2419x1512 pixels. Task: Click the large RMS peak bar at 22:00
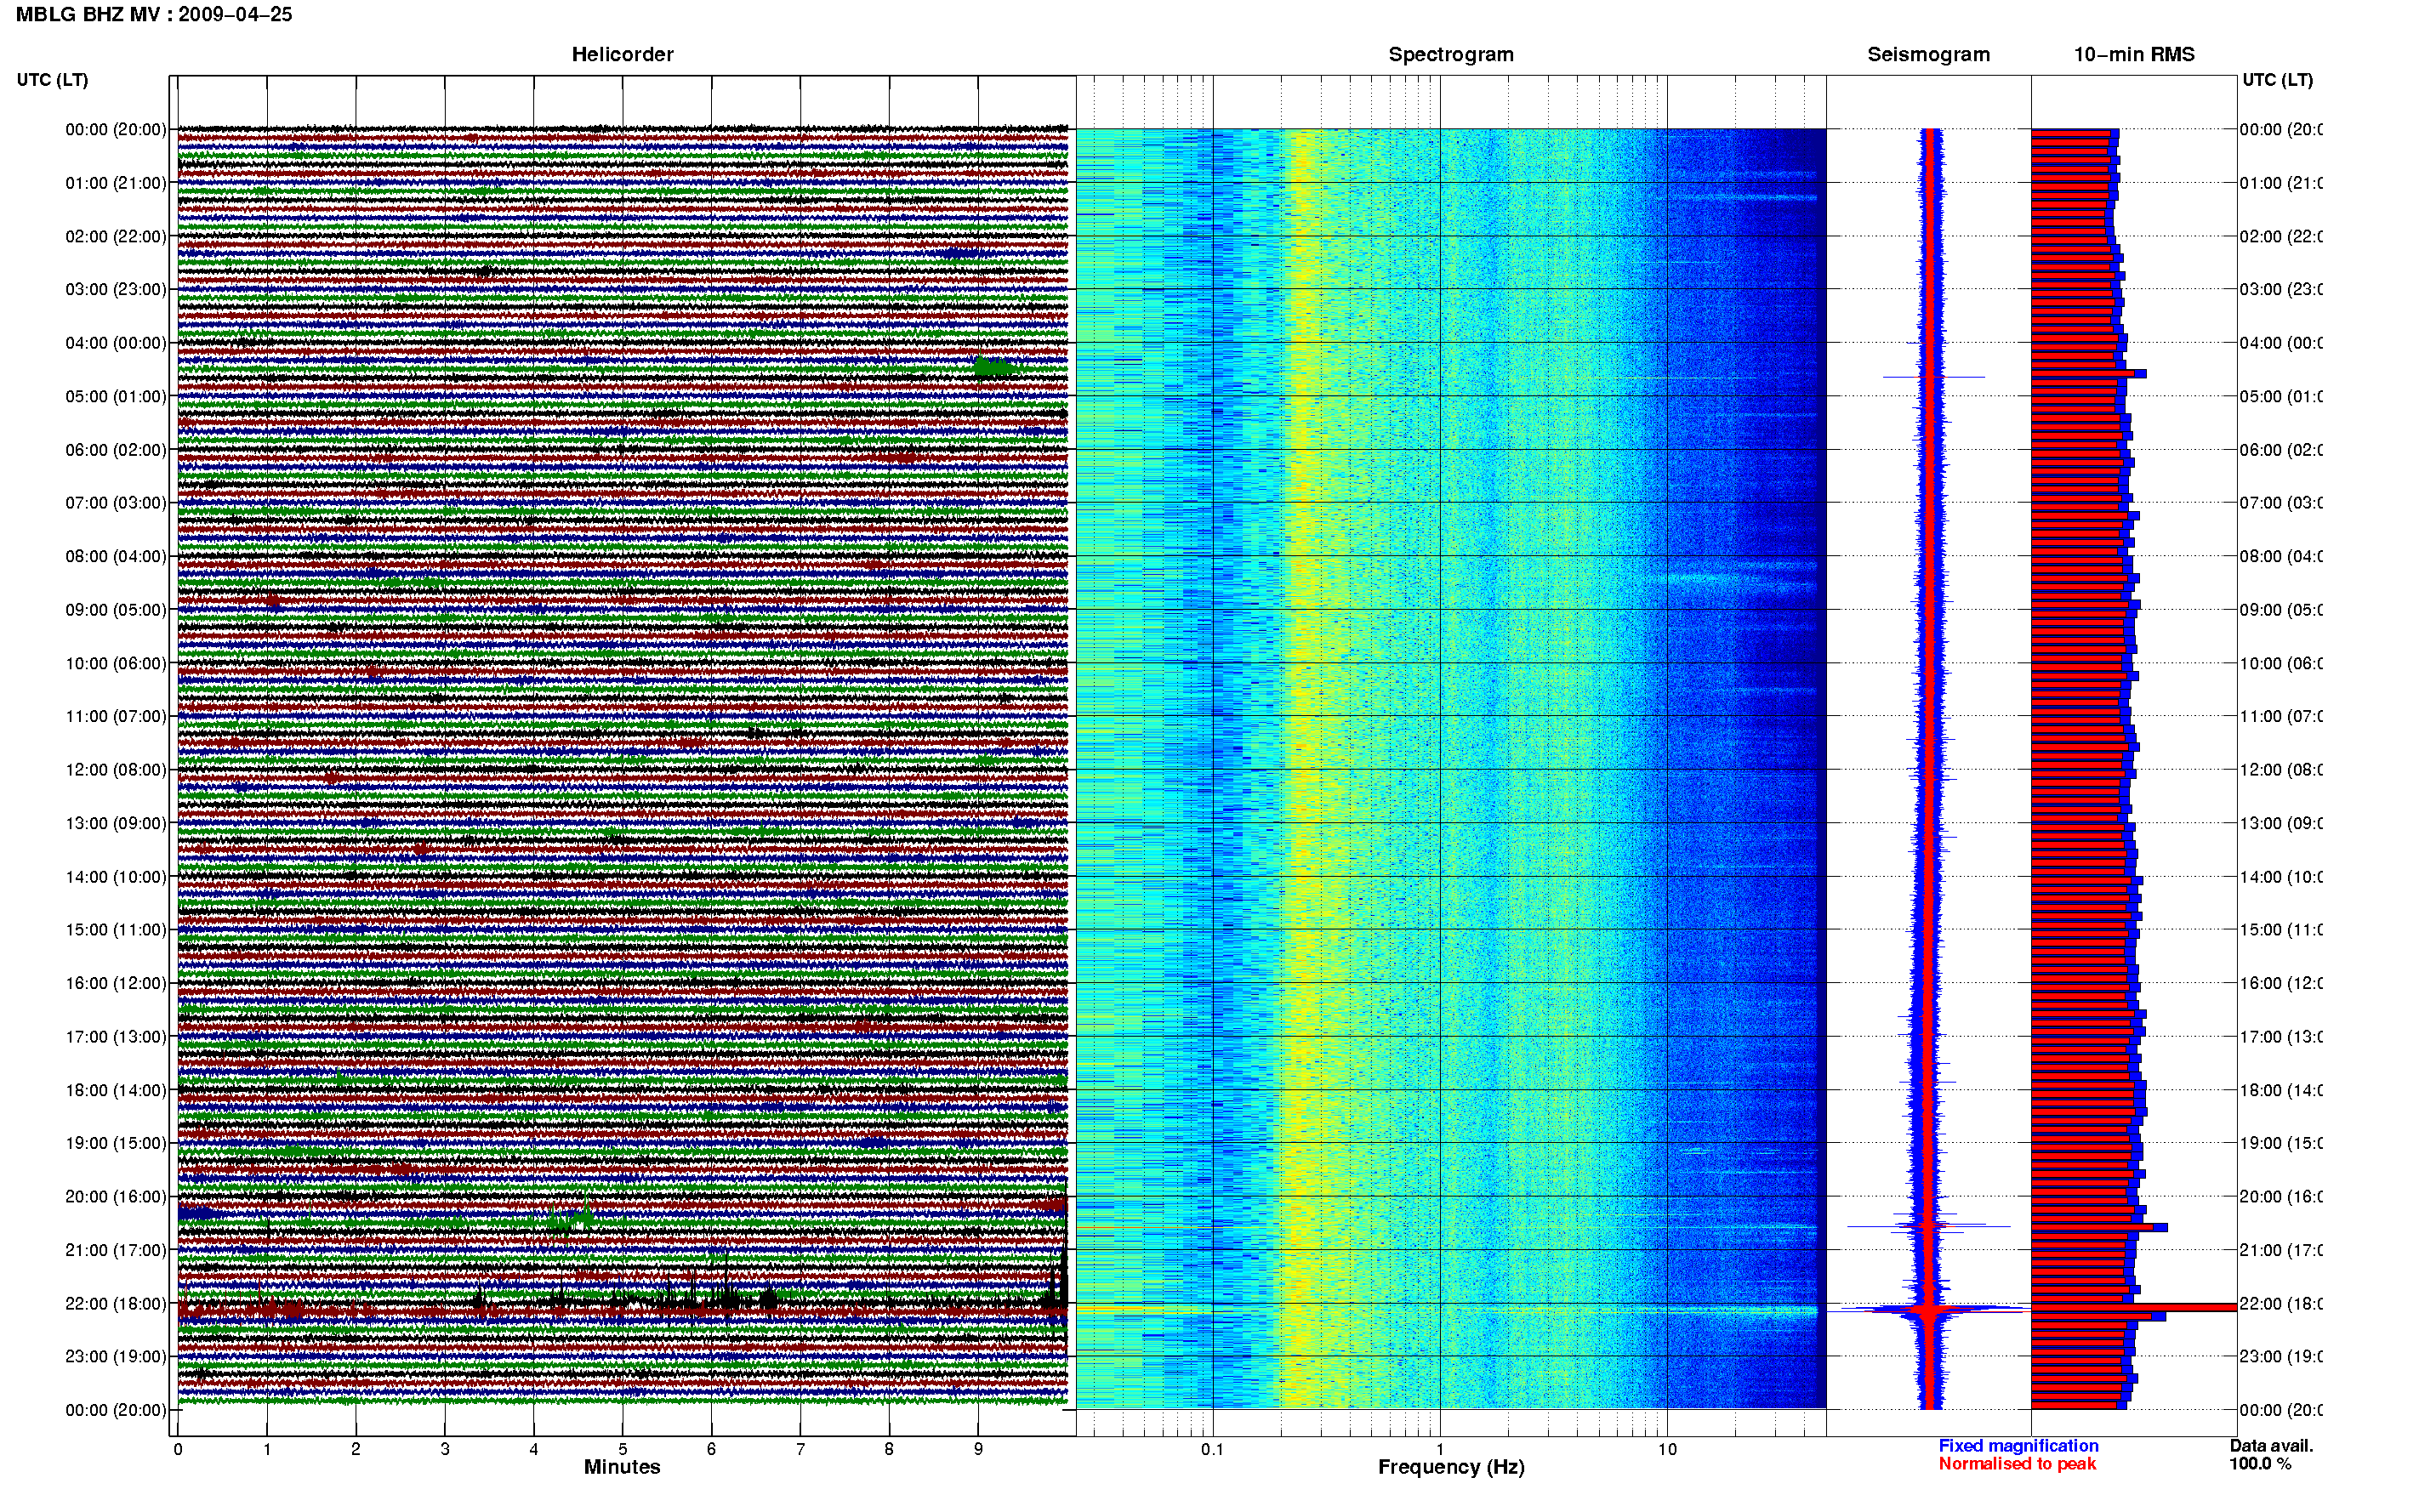(2134, 1307)
